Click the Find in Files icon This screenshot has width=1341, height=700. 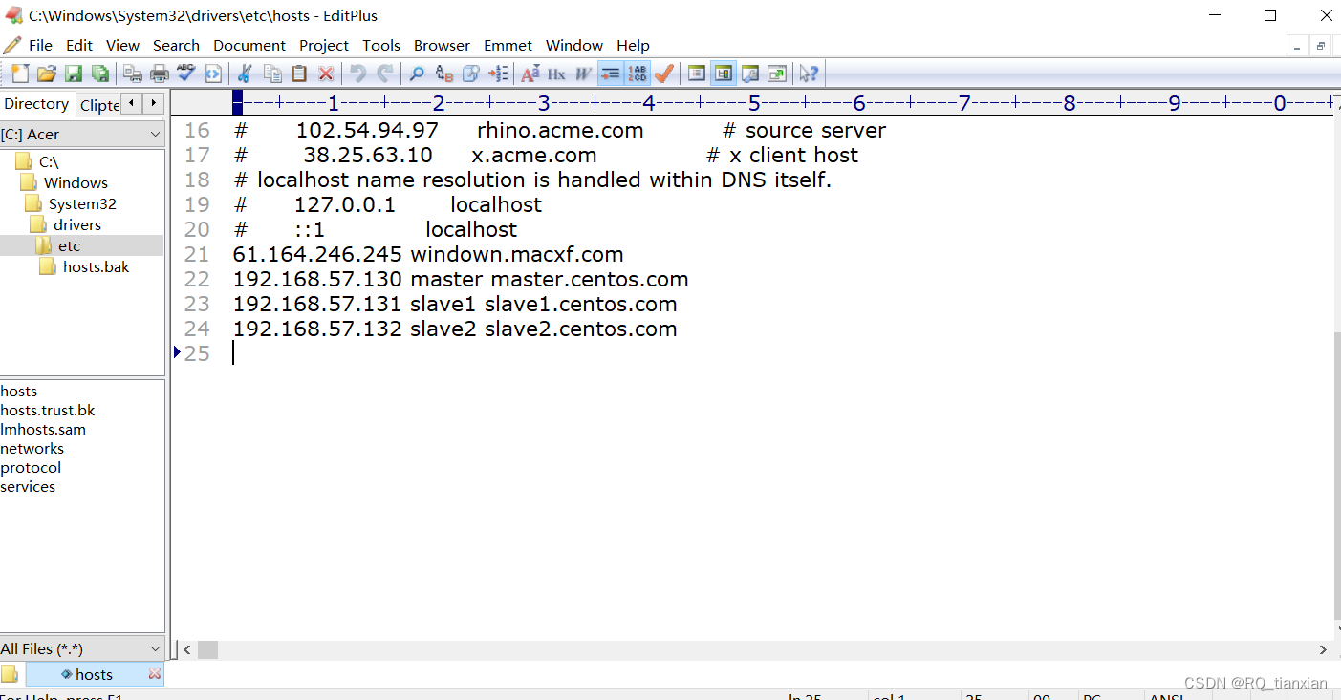pyautogui.click(x=470, y=74)
